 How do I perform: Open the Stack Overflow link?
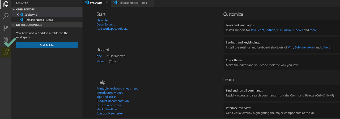click(x=107, y=109)
